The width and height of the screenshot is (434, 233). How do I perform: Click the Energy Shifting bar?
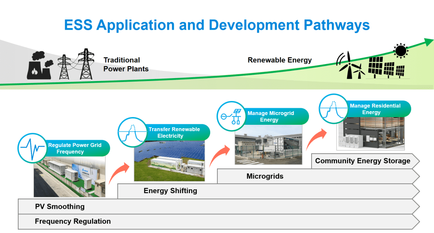[x=268, y=191]
